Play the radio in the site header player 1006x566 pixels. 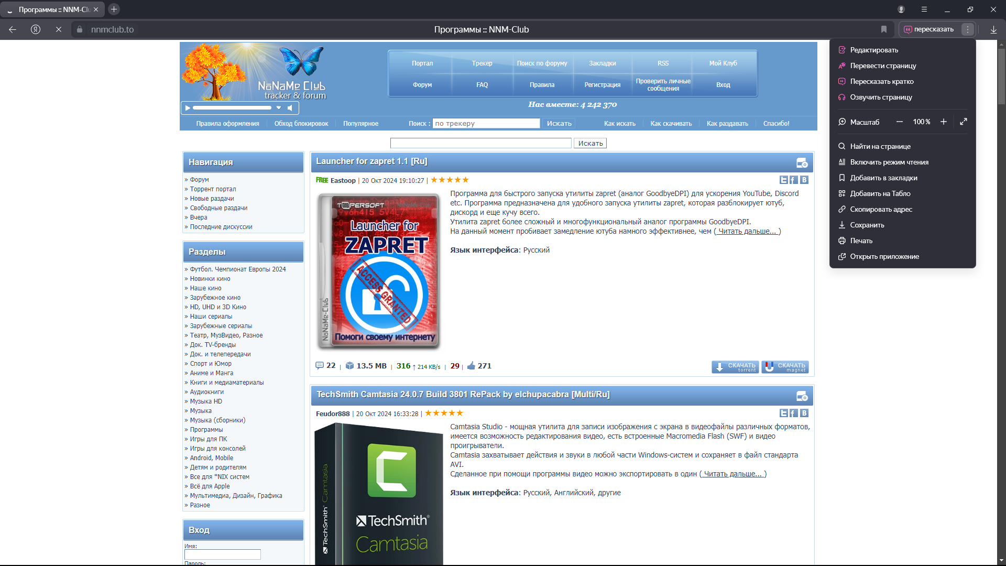click(188, 108)
